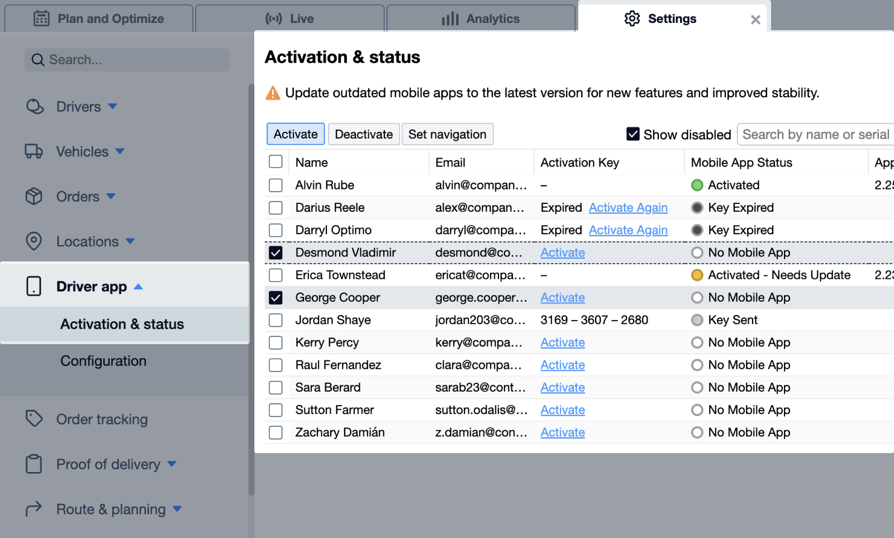Screen dimensions: 894x538
Task: Click the Orders box icon
Action: (x=34, y=196)
